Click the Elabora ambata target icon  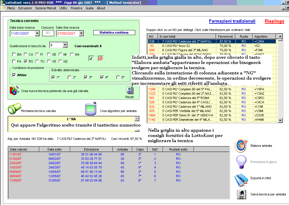(x=241, y=146)
